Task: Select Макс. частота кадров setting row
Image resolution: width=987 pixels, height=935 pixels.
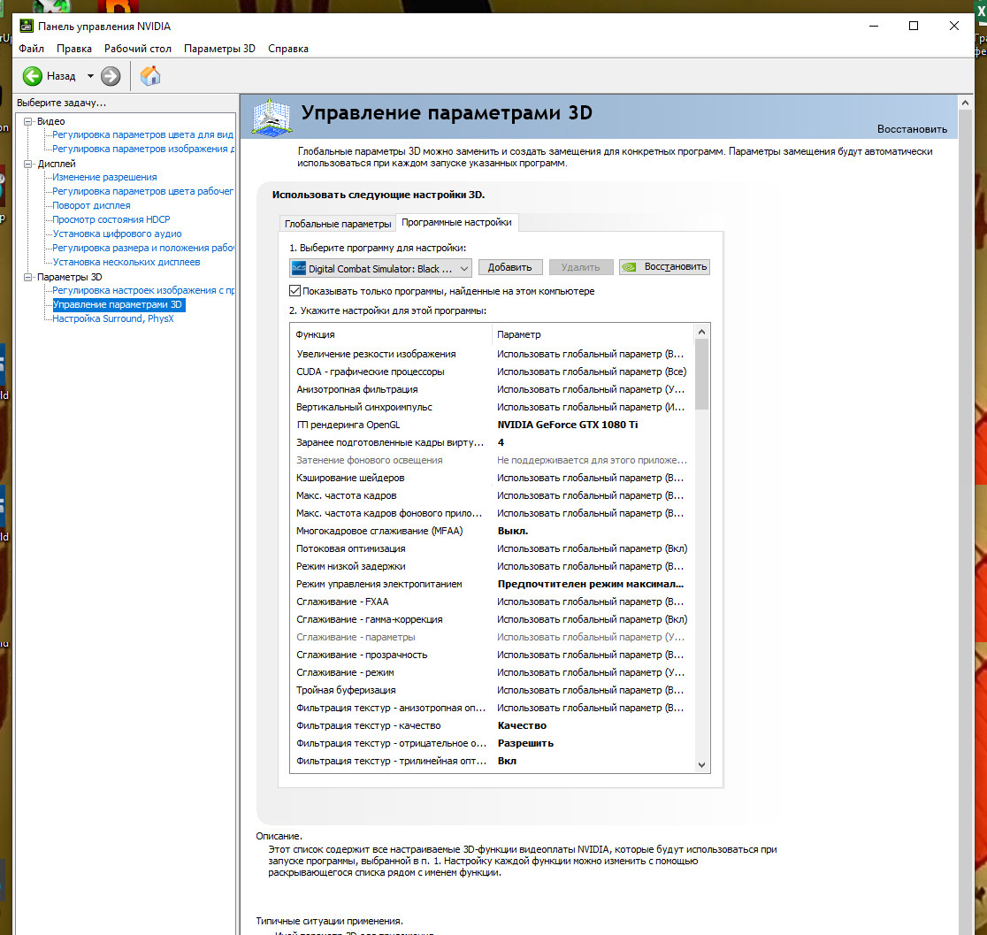Action: (x=493, y=495)
